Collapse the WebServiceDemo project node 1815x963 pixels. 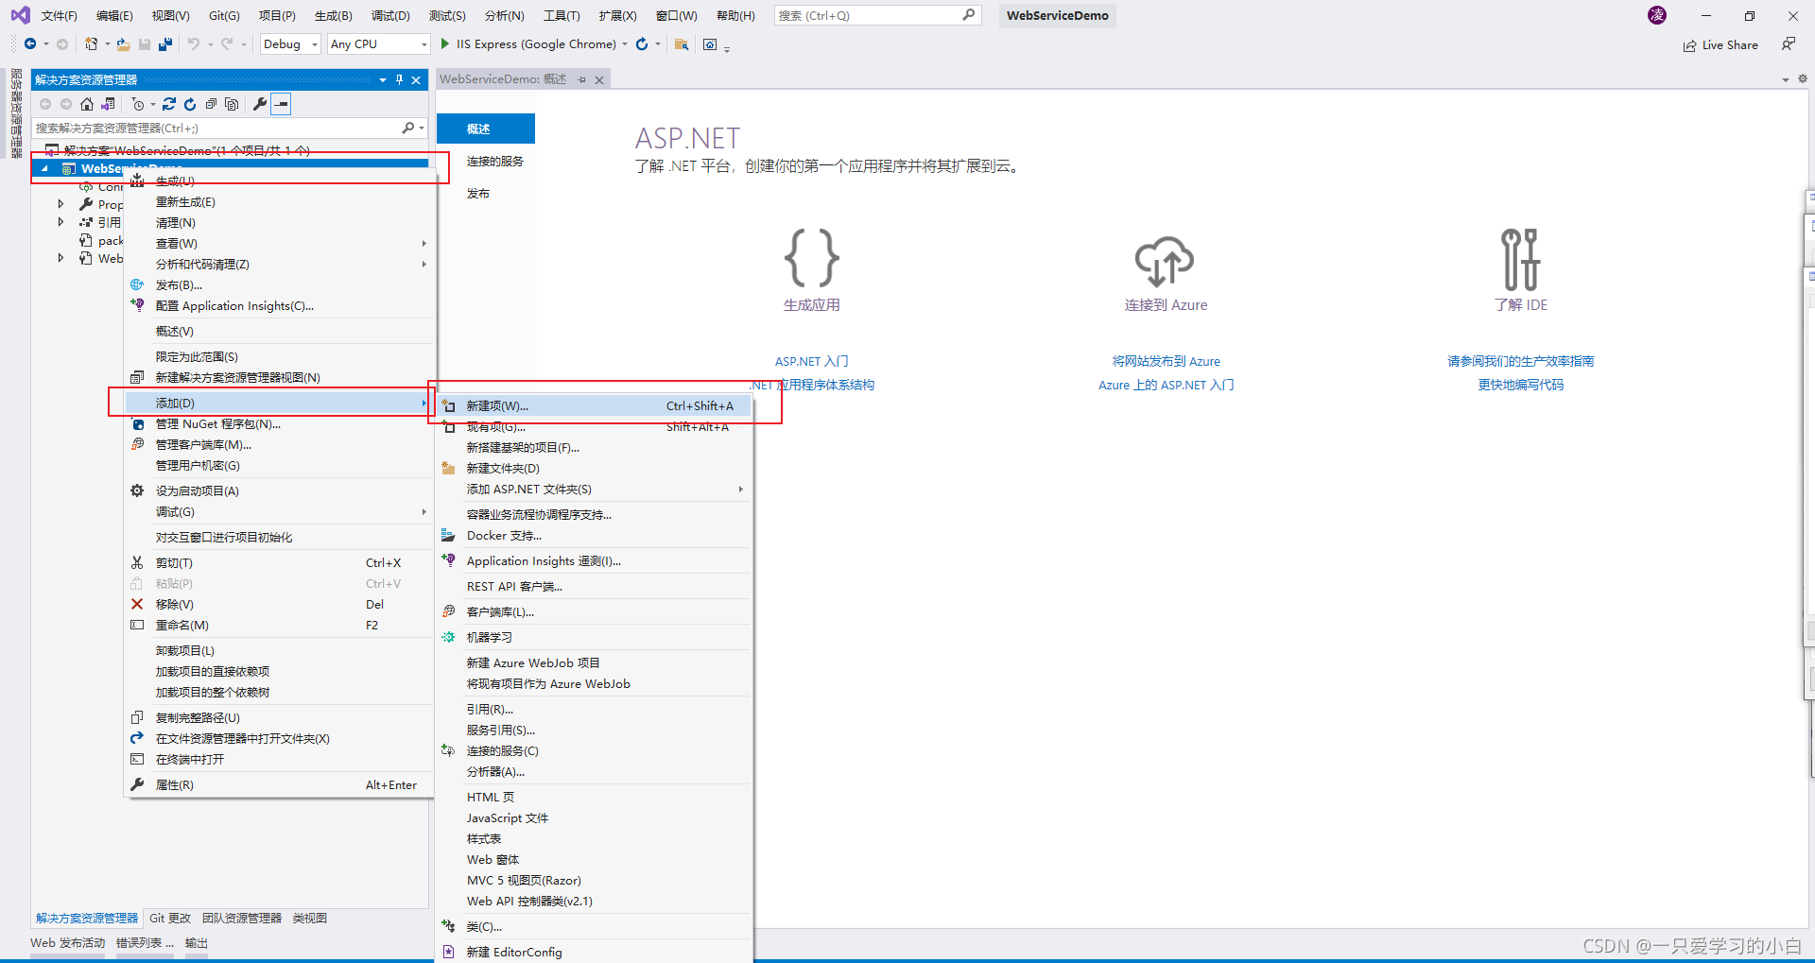(44, 169)
